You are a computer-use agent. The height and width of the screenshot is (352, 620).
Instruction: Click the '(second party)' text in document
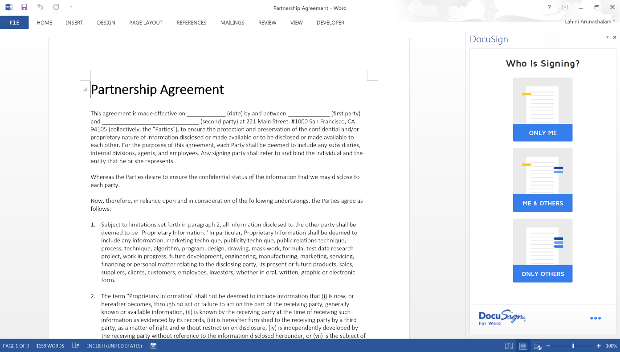[x=219, y=122]
